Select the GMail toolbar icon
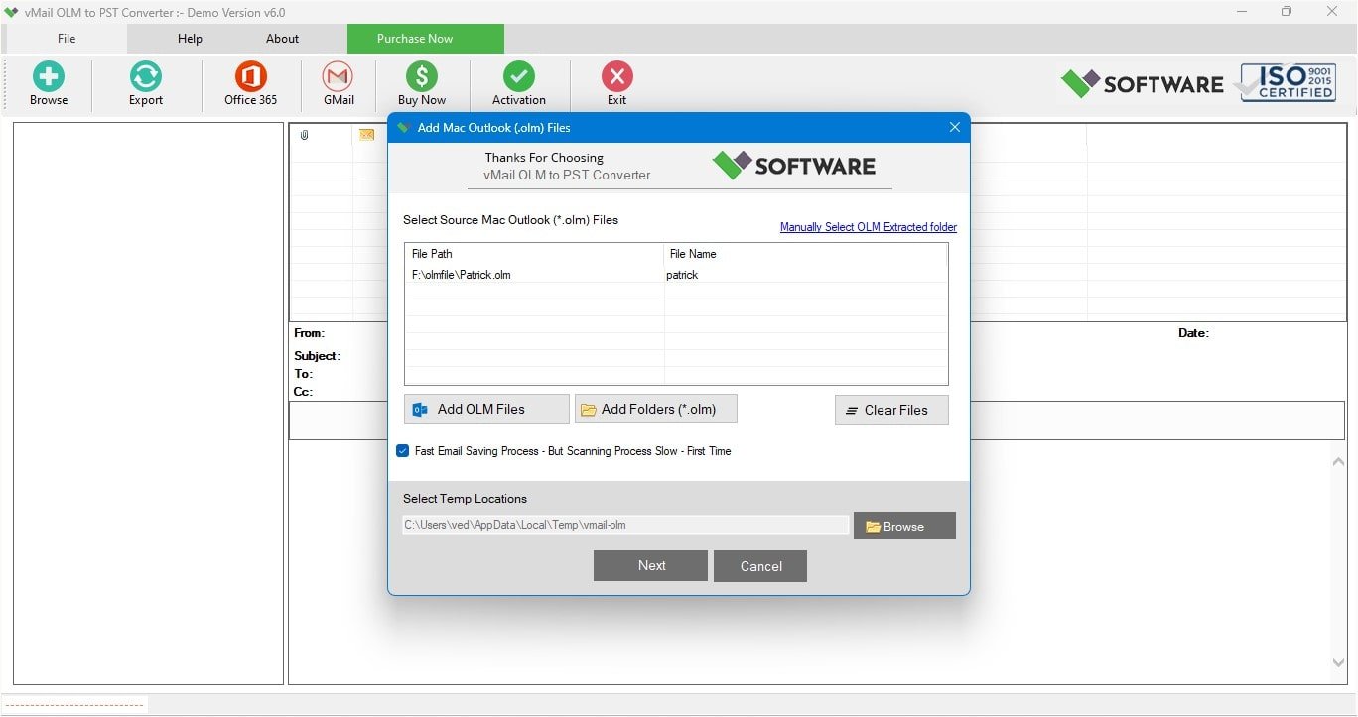This screenshot has height=717, width=1358. pos(339,84)
